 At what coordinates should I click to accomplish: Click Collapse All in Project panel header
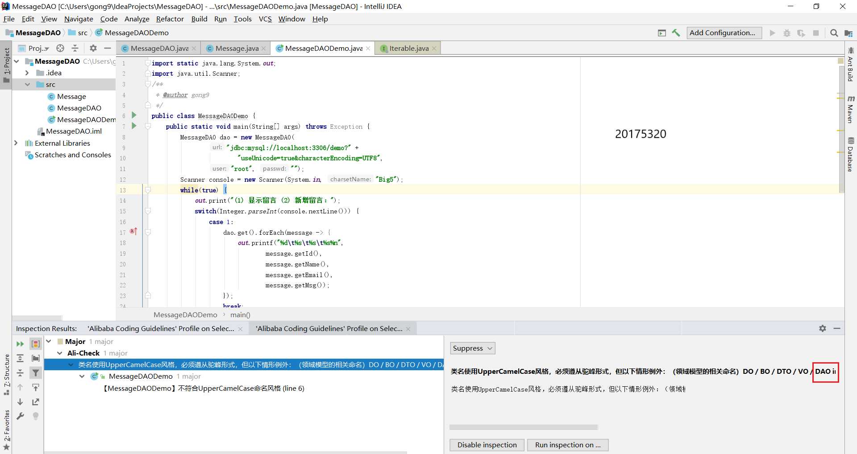point(75,48)
